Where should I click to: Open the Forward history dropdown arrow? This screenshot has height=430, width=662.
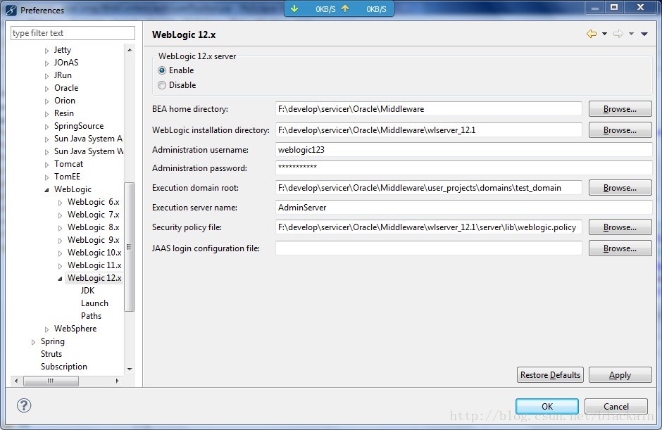click(631, 34)
